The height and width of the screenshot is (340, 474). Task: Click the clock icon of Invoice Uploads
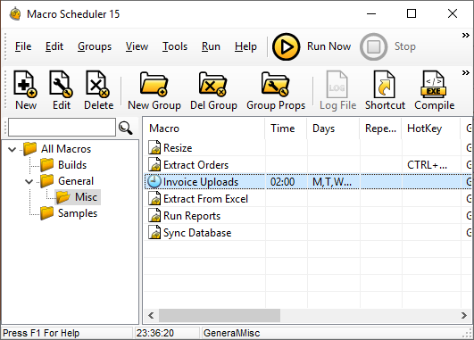click(154, 182)
